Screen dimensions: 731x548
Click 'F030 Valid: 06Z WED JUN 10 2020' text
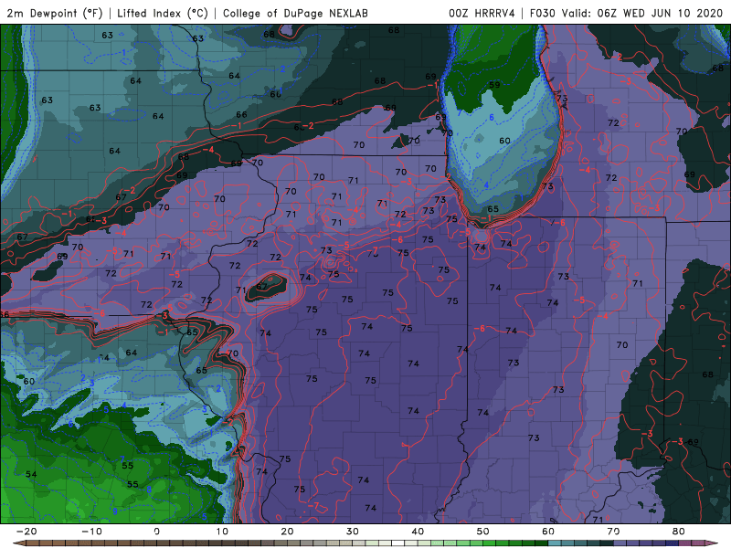(x=626, y=13)
